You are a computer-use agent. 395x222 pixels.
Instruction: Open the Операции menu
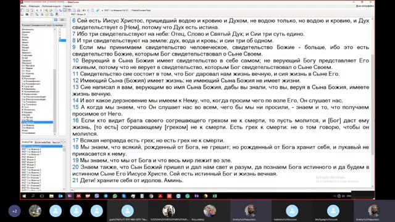coord(34,6)
